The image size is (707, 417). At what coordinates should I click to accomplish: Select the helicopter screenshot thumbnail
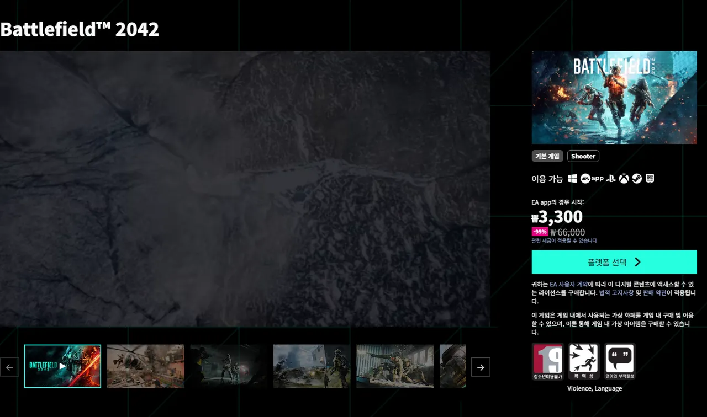(146, 366)
